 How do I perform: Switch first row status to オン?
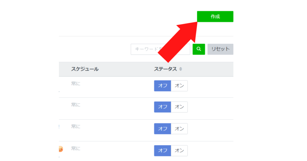pyautogui.click(x=179, y=86)
